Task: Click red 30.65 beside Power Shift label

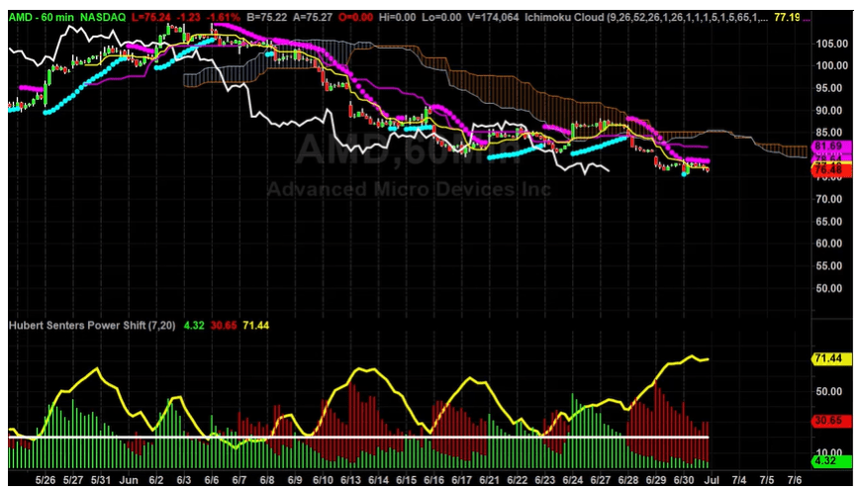Action: point(224,326)
